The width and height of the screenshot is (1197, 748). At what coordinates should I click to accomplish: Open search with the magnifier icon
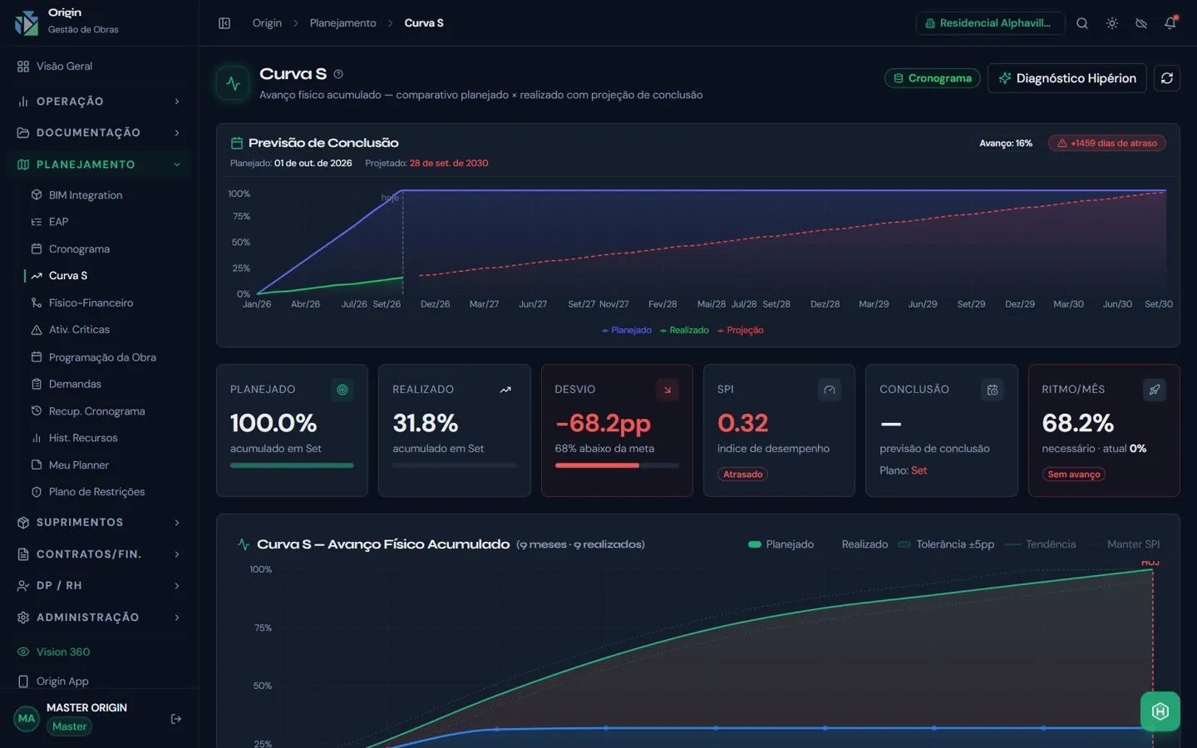pos(1082,23)
